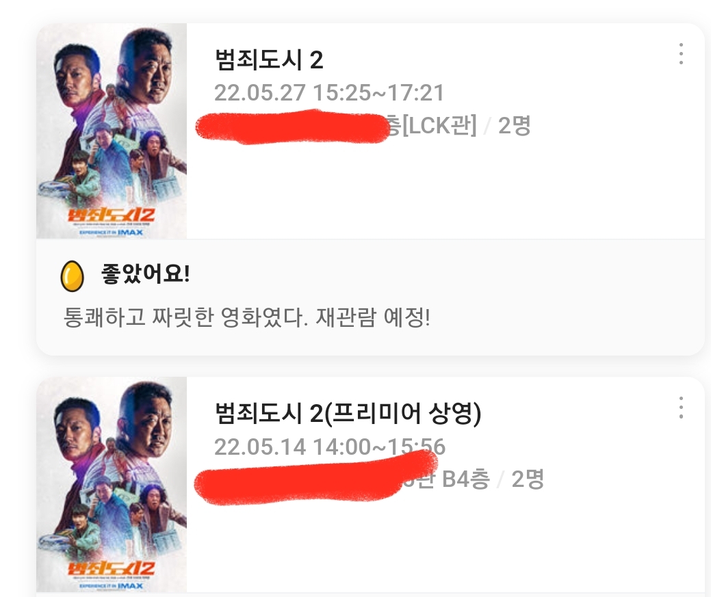Tap the IMAX logo on the second poster
711x597 pixels.
tap(129, 585)
